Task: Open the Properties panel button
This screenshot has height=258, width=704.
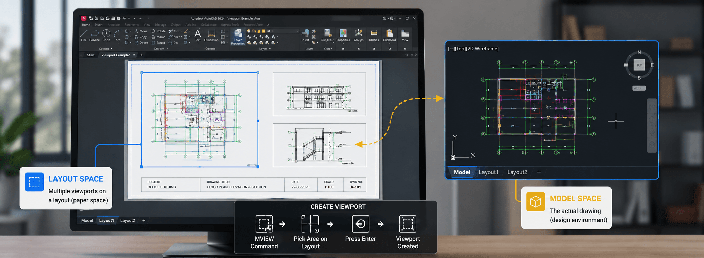Action: (x=343, y=35)
